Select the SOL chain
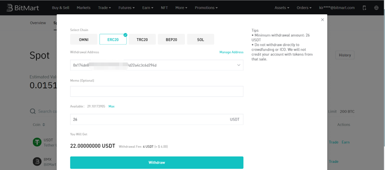 [x=200, y=39]
